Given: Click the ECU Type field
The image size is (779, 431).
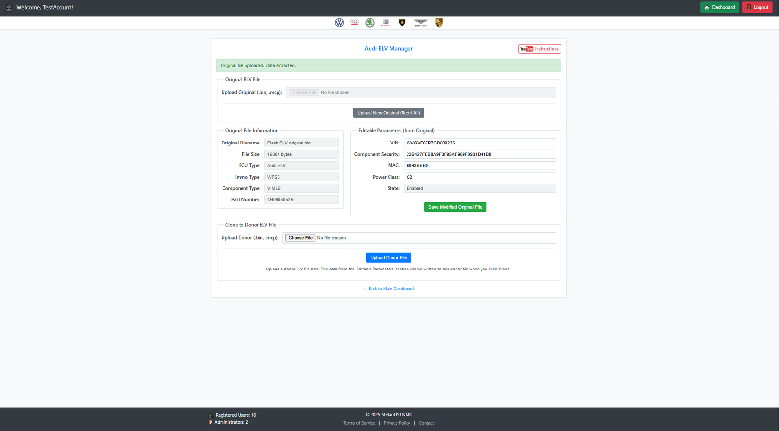Looking at the screenshot, I should point(302,166).
